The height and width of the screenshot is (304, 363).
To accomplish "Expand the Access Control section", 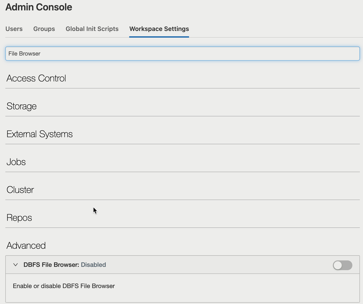I will click(x=36, y=78).
